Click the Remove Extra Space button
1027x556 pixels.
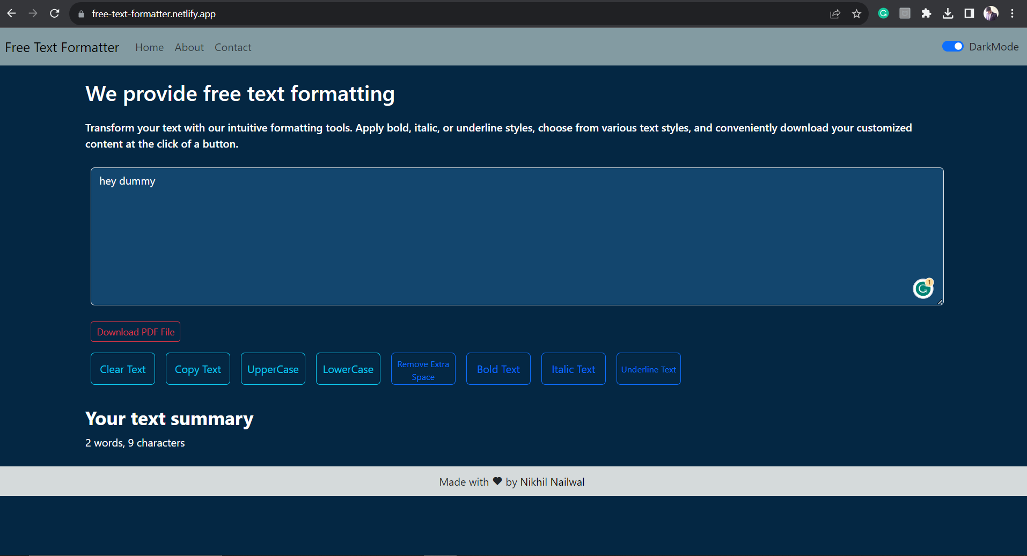click(423, 369)
